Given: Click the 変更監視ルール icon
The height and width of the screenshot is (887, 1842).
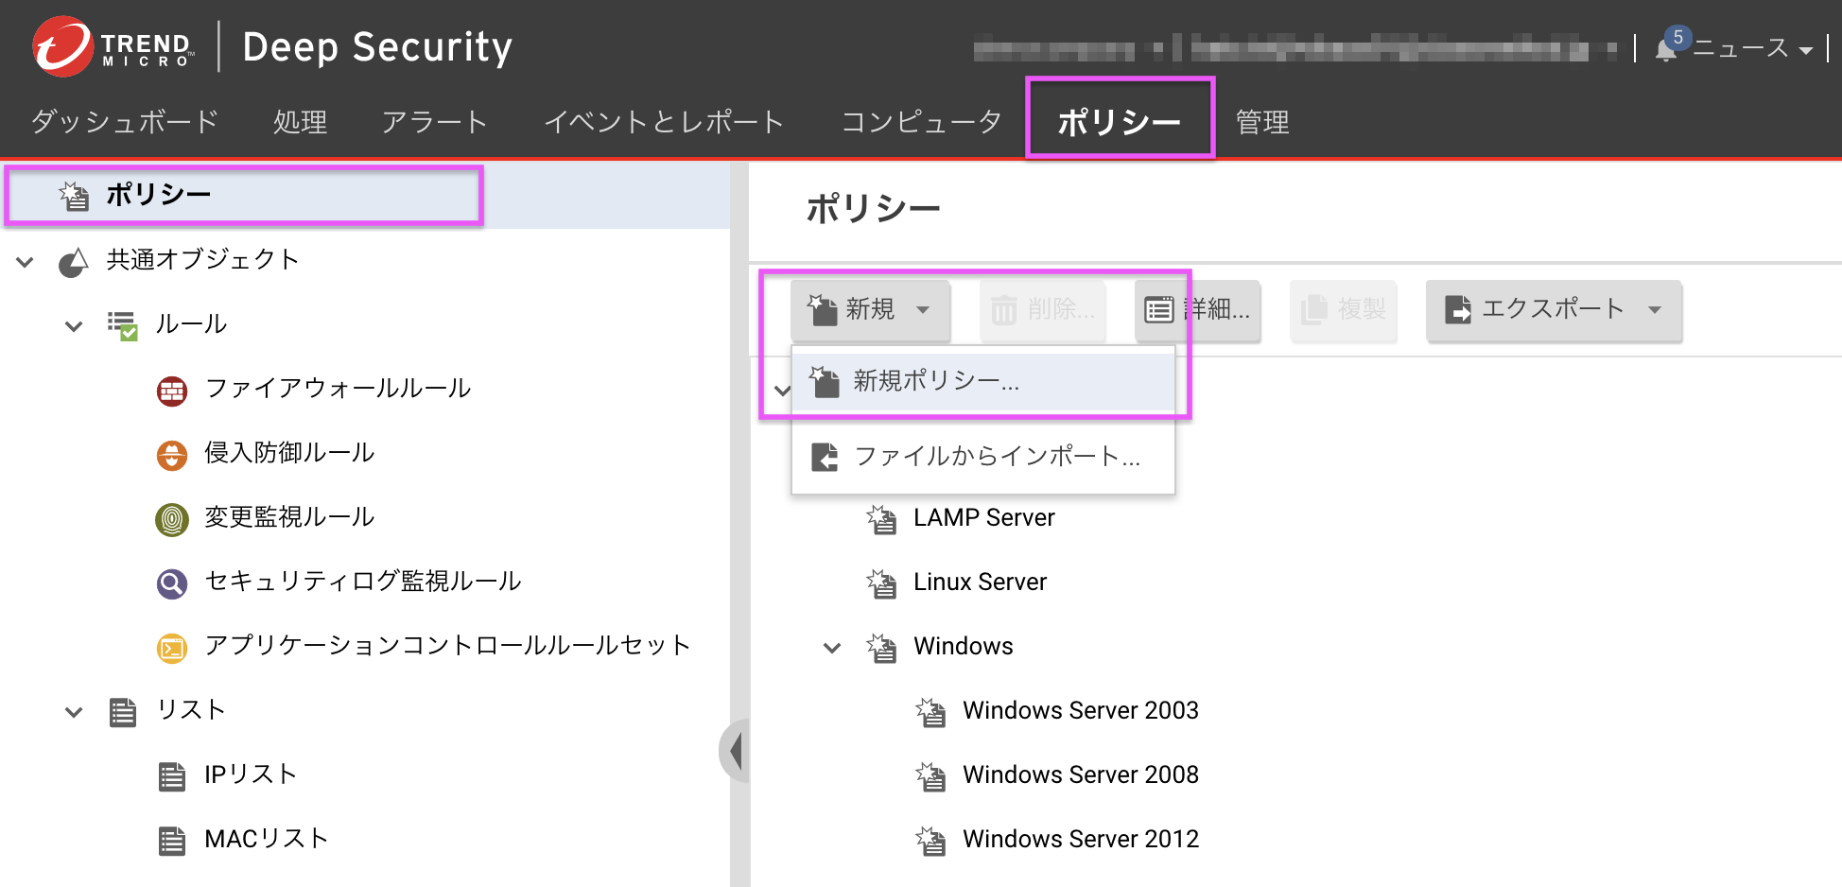Looking at the screenshot, I should 171,518.
